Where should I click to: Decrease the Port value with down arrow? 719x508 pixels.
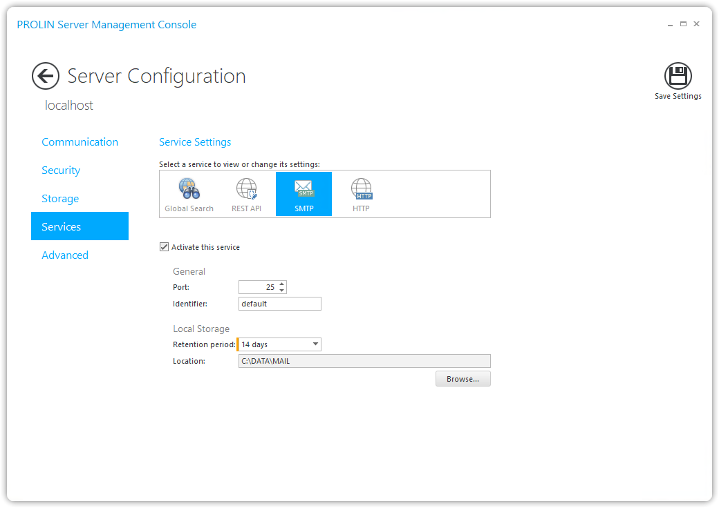pyautogui.click(x=282, y=291)
